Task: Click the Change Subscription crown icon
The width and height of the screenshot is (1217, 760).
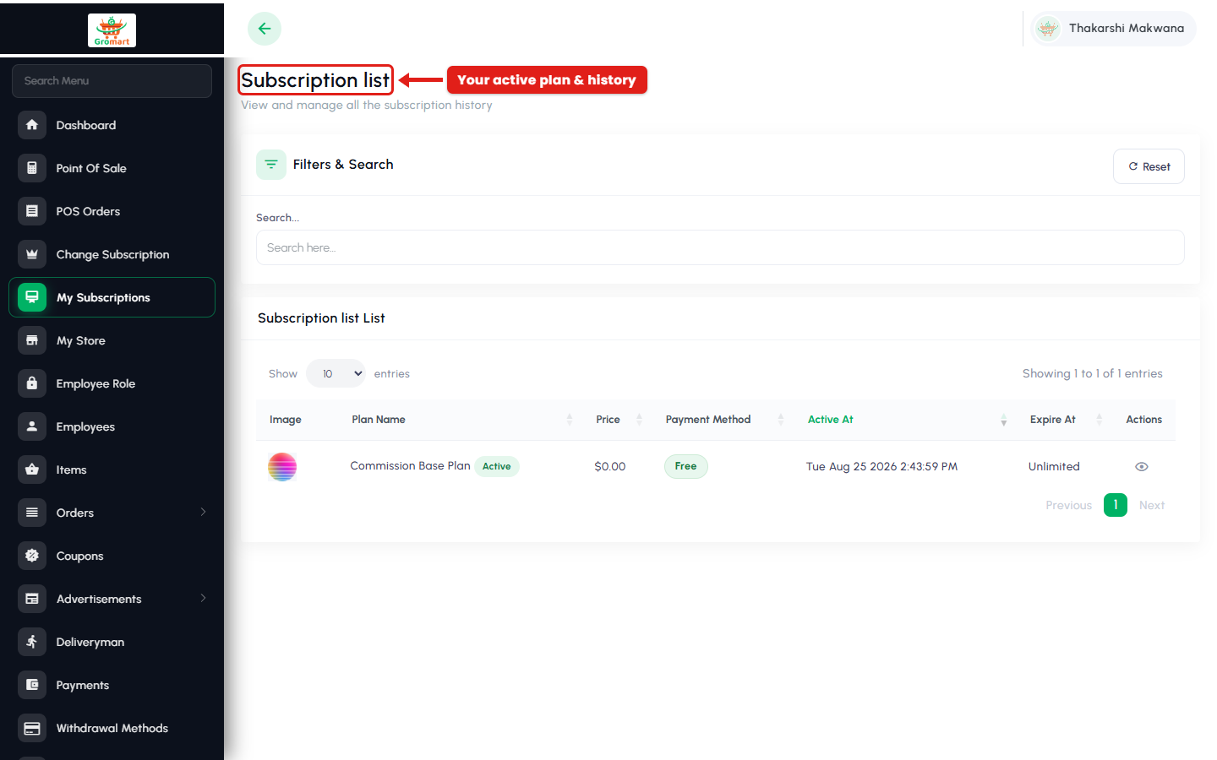Action: [32, 254]
